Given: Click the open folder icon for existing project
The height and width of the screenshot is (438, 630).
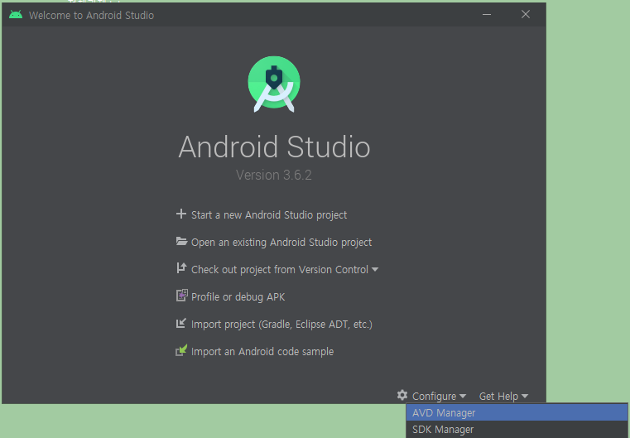Looking at the screenshot, I should tap(181, 241).
